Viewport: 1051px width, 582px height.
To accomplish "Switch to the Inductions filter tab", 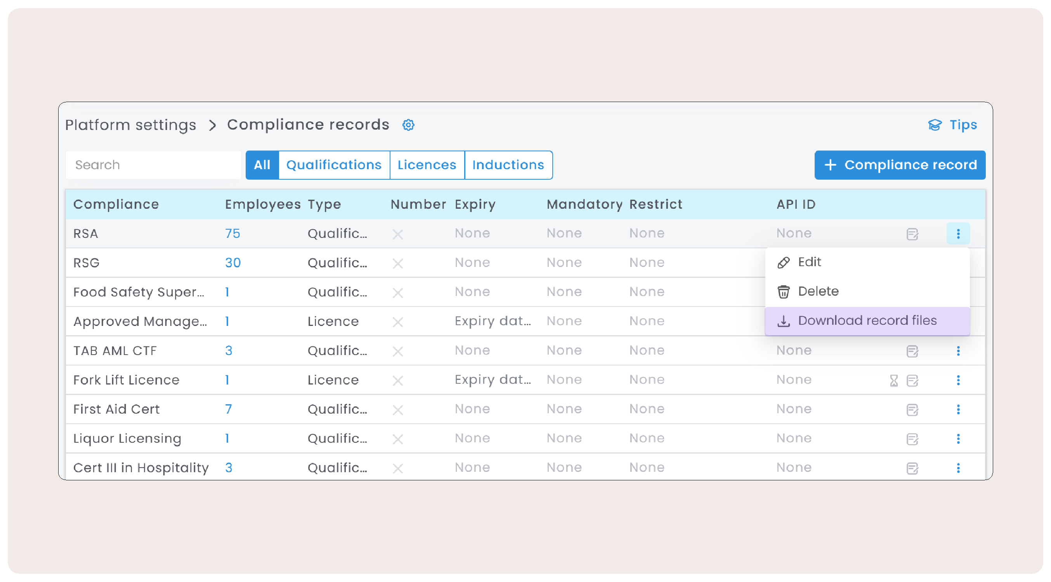I will coord(508,165).
